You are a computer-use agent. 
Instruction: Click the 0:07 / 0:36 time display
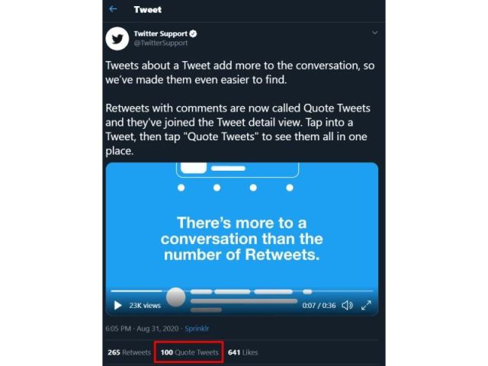319,305
